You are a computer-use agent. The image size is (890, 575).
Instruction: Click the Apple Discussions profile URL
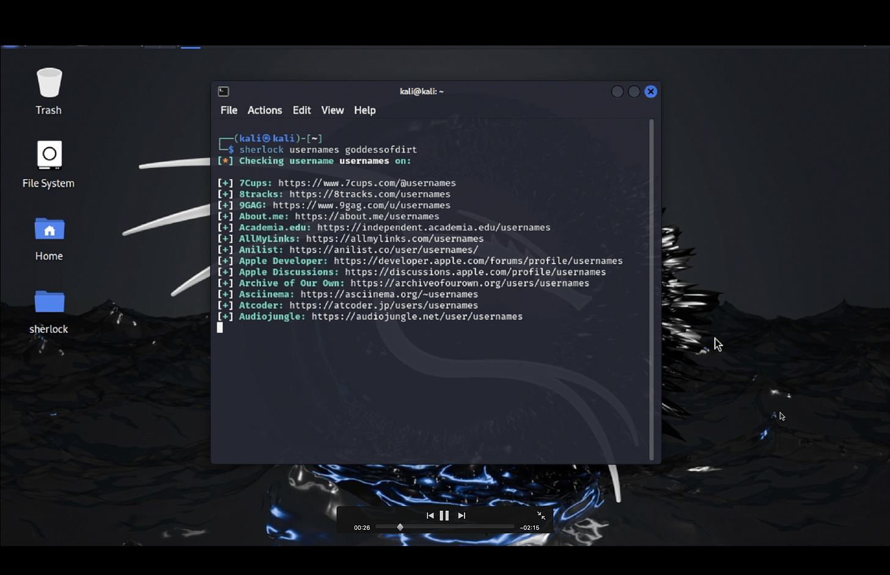coord(476,272)
